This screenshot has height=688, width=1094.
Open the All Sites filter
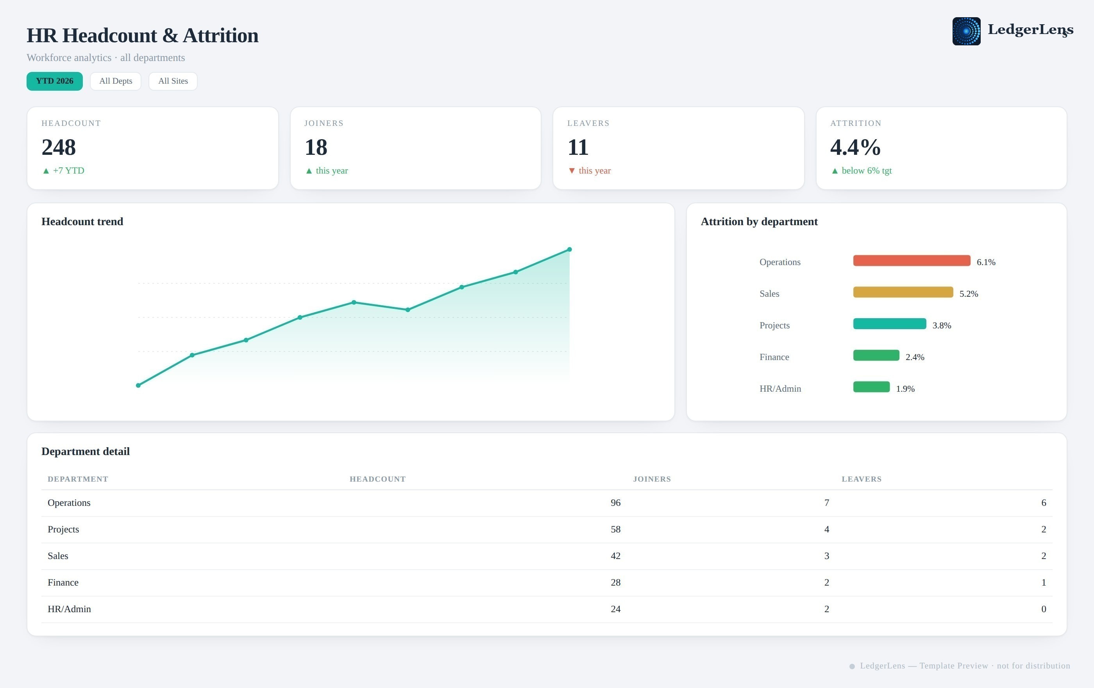(173, 81)
